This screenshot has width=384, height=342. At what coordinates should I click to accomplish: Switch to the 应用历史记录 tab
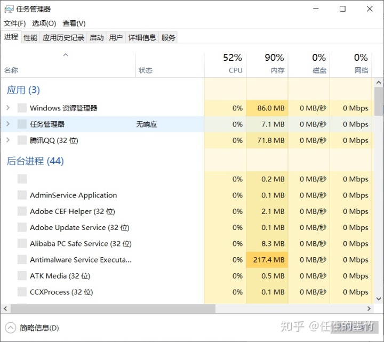[63, 37]
